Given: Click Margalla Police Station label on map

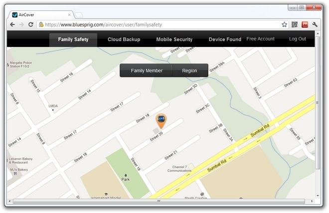Looking at the screenshot, I should pos(20,64).
